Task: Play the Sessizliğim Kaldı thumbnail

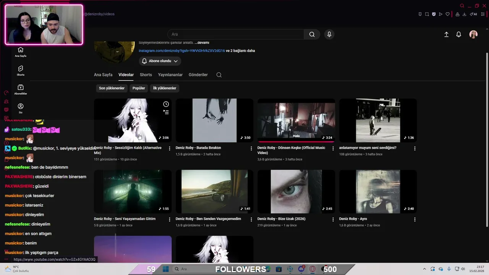Action: click(x=133, y=120)
